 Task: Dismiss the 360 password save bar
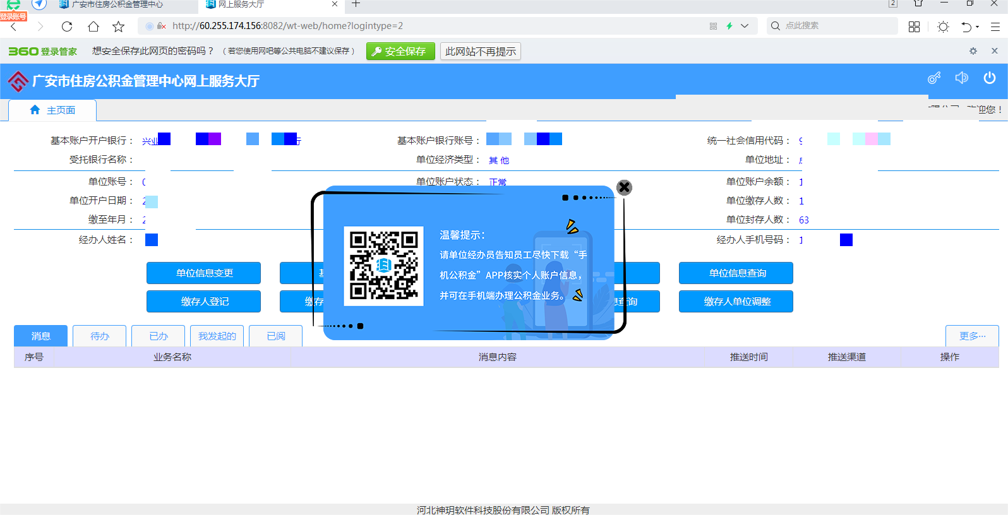coord(995,51)
